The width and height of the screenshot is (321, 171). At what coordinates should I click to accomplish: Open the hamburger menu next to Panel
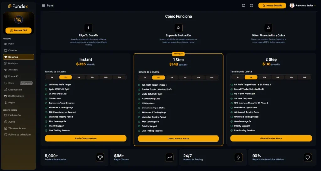[x=43, y=6]
